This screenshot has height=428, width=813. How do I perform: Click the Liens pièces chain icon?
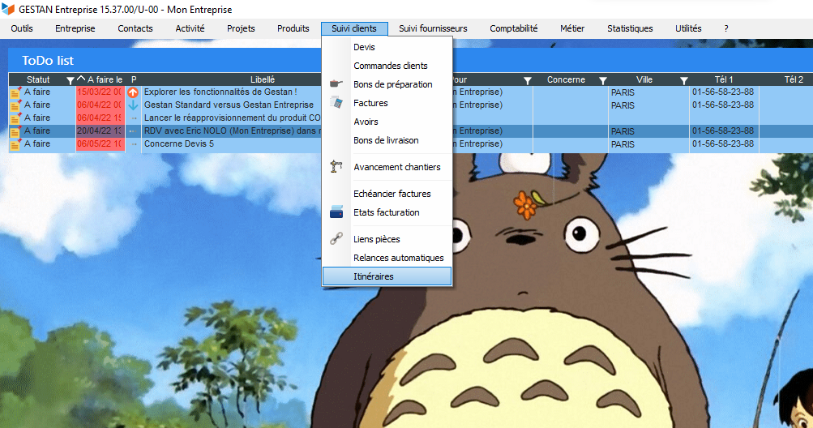click(337, 239)
